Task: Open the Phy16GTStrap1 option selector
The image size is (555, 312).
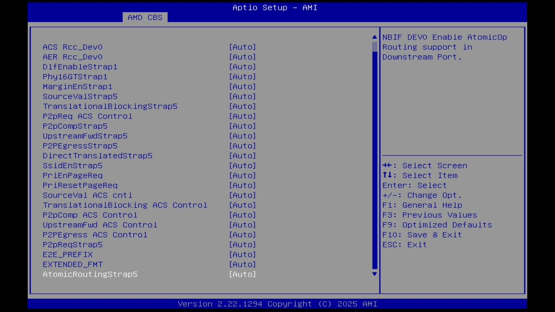Action: pos(242,77)
